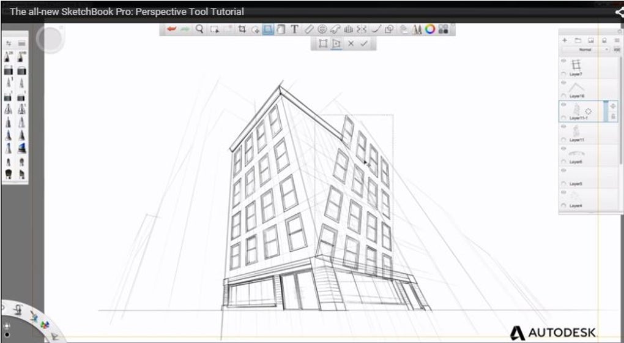Image resolution: width=624 pixels, height=343 pixels.
Task: Activate the Text tool
Action: click(x=294, y=29)
